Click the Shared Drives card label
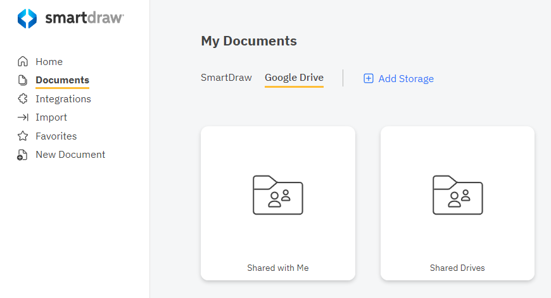551x298 pixels. coord(457,268)
